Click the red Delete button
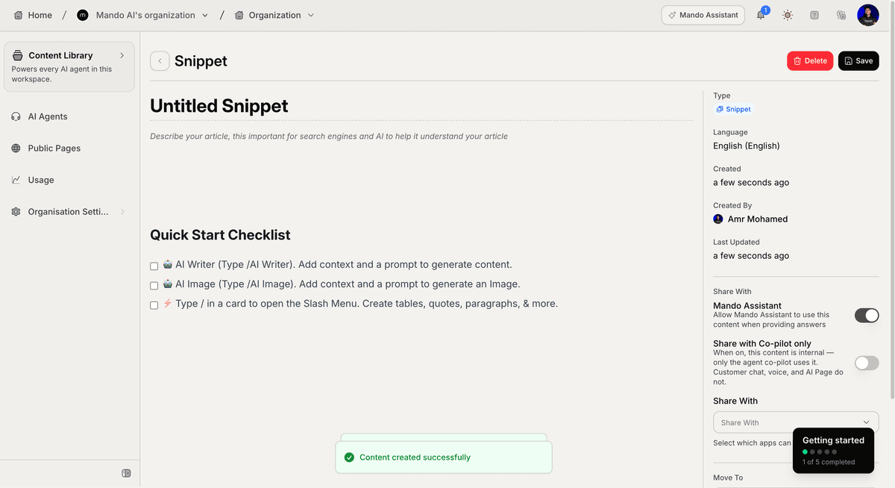This screenshot has width=895, height=488. pyautogui.click(x=810, y=61)
